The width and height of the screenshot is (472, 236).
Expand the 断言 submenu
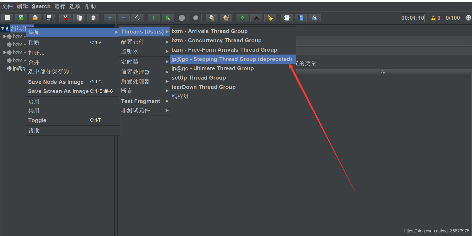pos(145,90)
